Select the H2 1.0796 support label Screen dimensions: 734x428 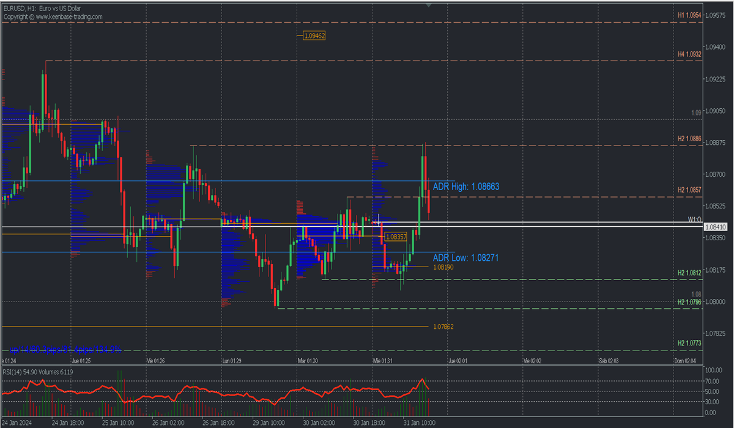[x=689, y=302]
